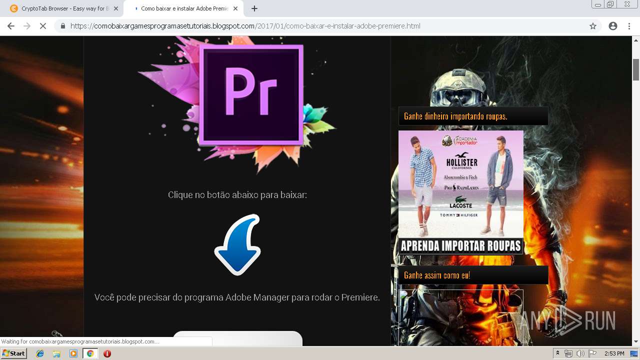
Task: Close the CryptoTab Browser tab
Action: [116, 8]
